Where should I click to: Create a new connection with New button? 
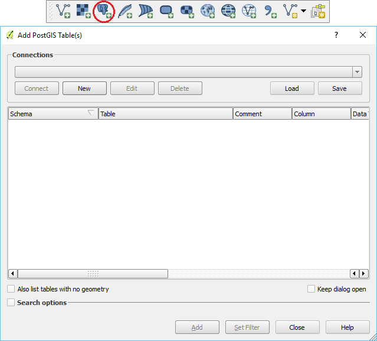point(84,88)
